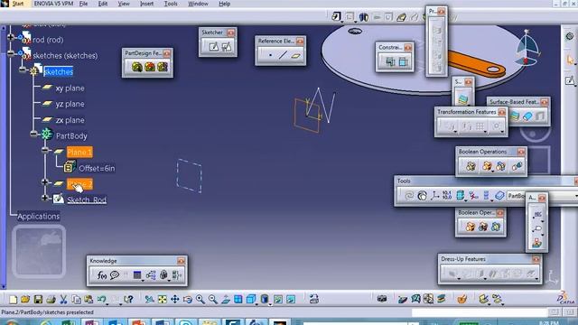
Task: Open the ENOVIA V5 VPM menu
Action: coord(53,4)
